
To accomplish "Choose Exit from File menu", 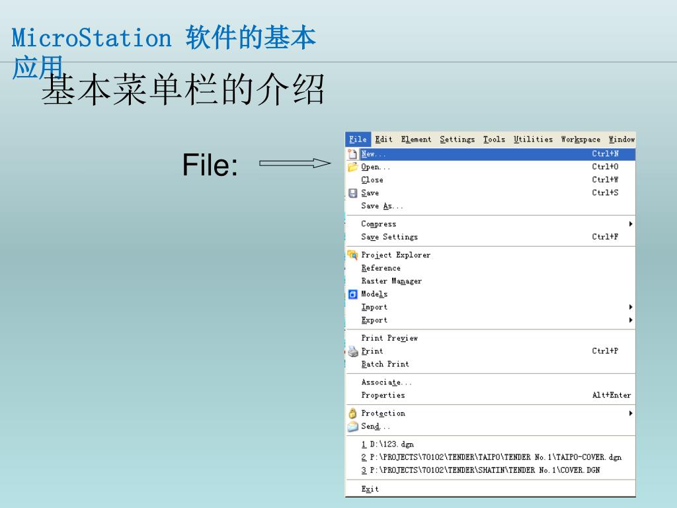I will (x=491, y=489).
